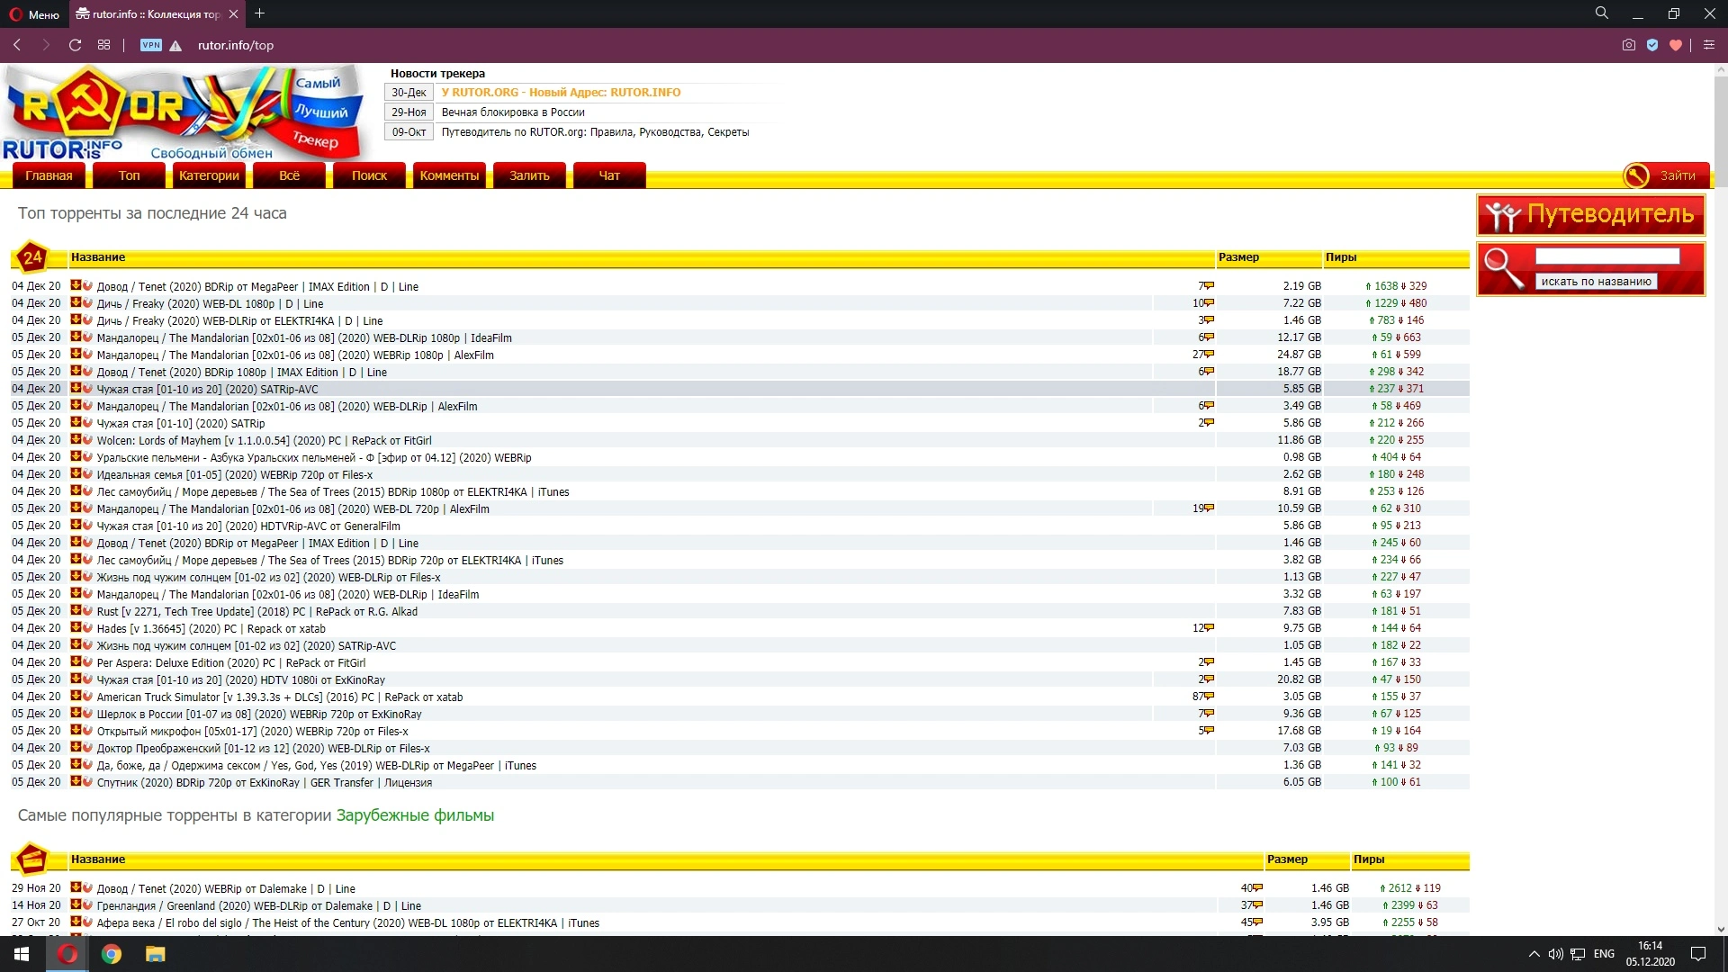The width and height of the screenshot is (1728, 972).
Task: Open the Комменты tab
Action: pyautogui.click(x=449, y=175)
